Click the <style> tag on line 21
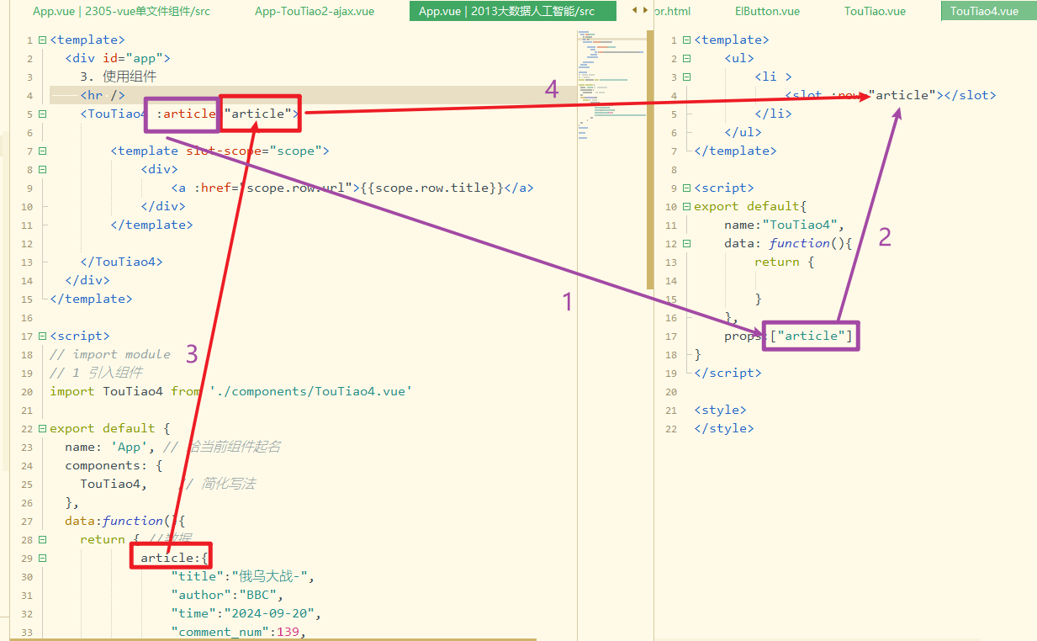 click(x=720, y=411)
